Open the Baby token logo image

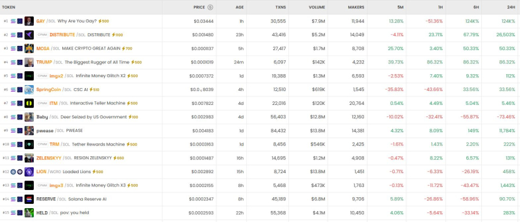tap(29, 117)
